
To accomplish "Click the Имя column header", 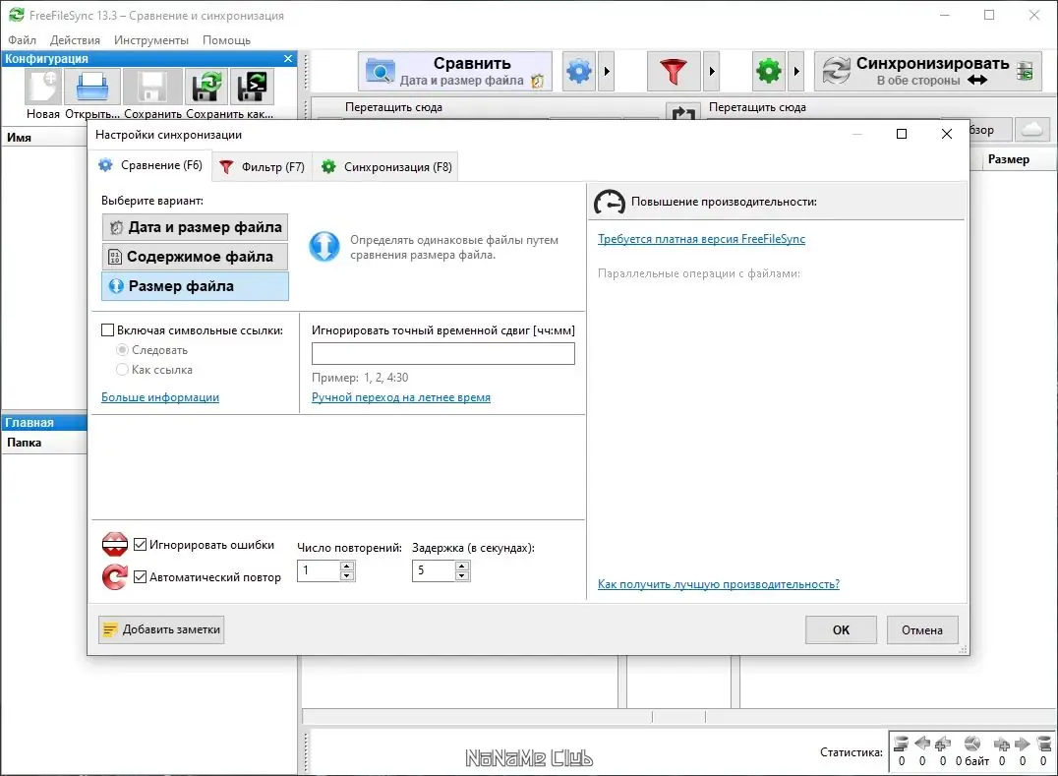I will 44,137.
